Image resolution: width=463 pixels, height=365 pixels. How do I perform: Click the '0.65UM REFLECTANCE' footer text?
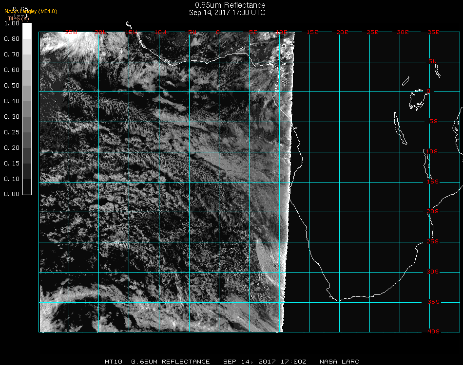pos(171,362)
